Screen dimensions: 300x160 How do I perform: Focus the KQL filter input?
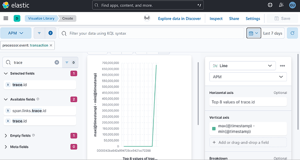[x=151, y=33]
